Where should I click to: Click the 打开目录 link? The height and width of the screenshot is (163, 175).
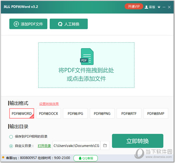[44, 146]
